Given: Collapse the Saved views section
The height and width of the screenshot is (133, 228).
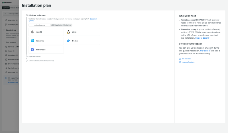Looking at the screenshot, I should 4,30.
